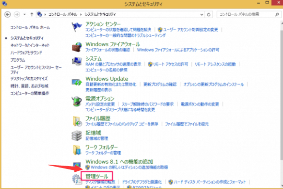The width and height of the screenshot is (283, 189).
Task: Click the power options battery icon
Action: point(77,102)
